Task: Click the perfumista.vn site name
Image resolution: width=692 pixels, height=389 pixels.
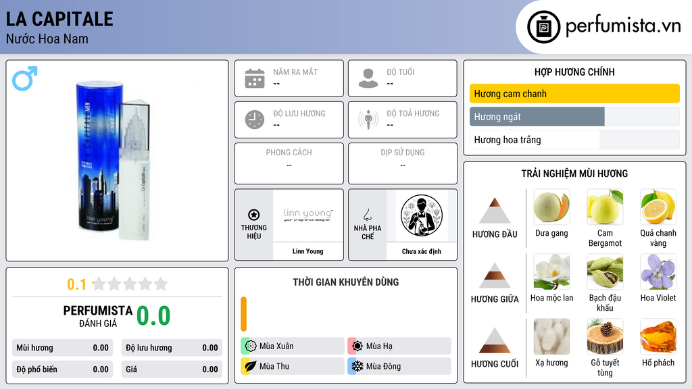Action: pos(623,26)
